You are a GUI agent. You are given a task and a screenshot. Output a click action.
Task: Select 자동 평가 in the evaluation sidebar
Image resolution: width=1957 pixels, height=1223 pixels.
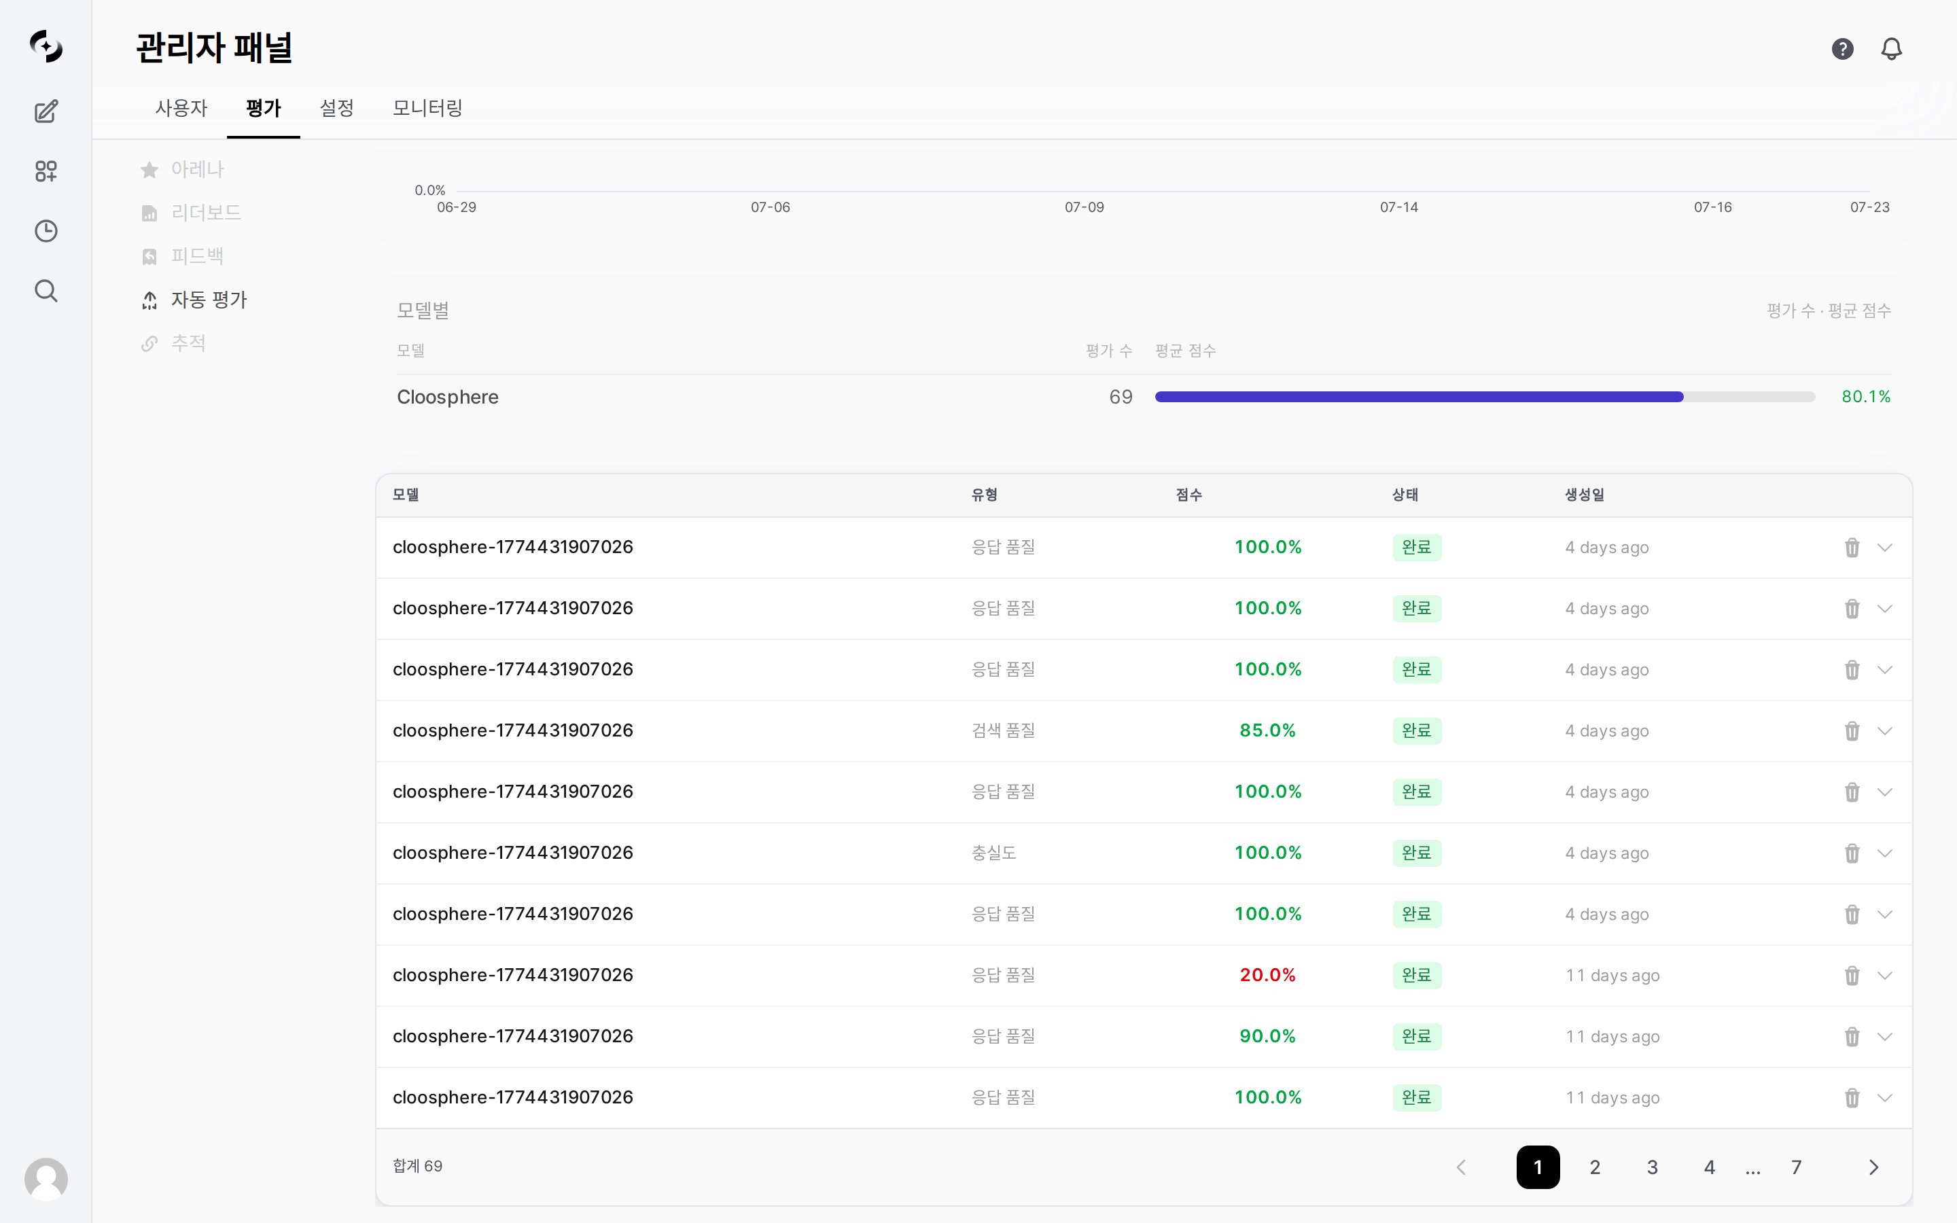[x=193, y=300]
